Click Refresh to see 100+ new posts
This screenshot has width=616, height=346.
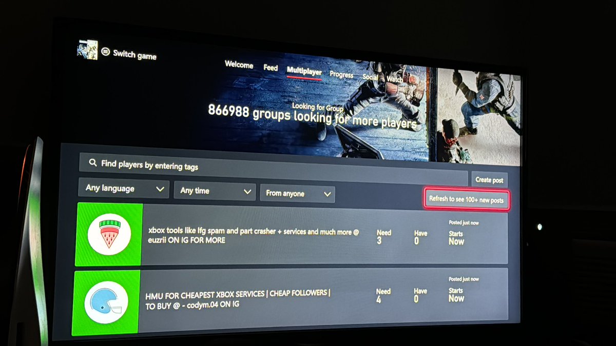tap(467, 200)
